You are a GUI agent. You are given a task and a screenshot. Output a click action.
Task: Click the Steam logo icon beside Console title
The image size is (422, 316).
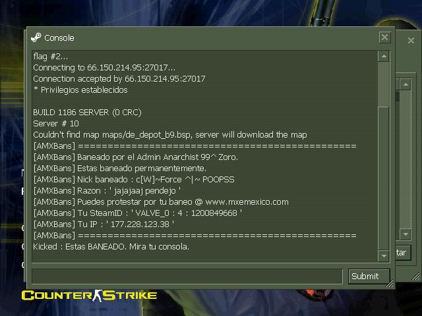(x=36, y=38)
